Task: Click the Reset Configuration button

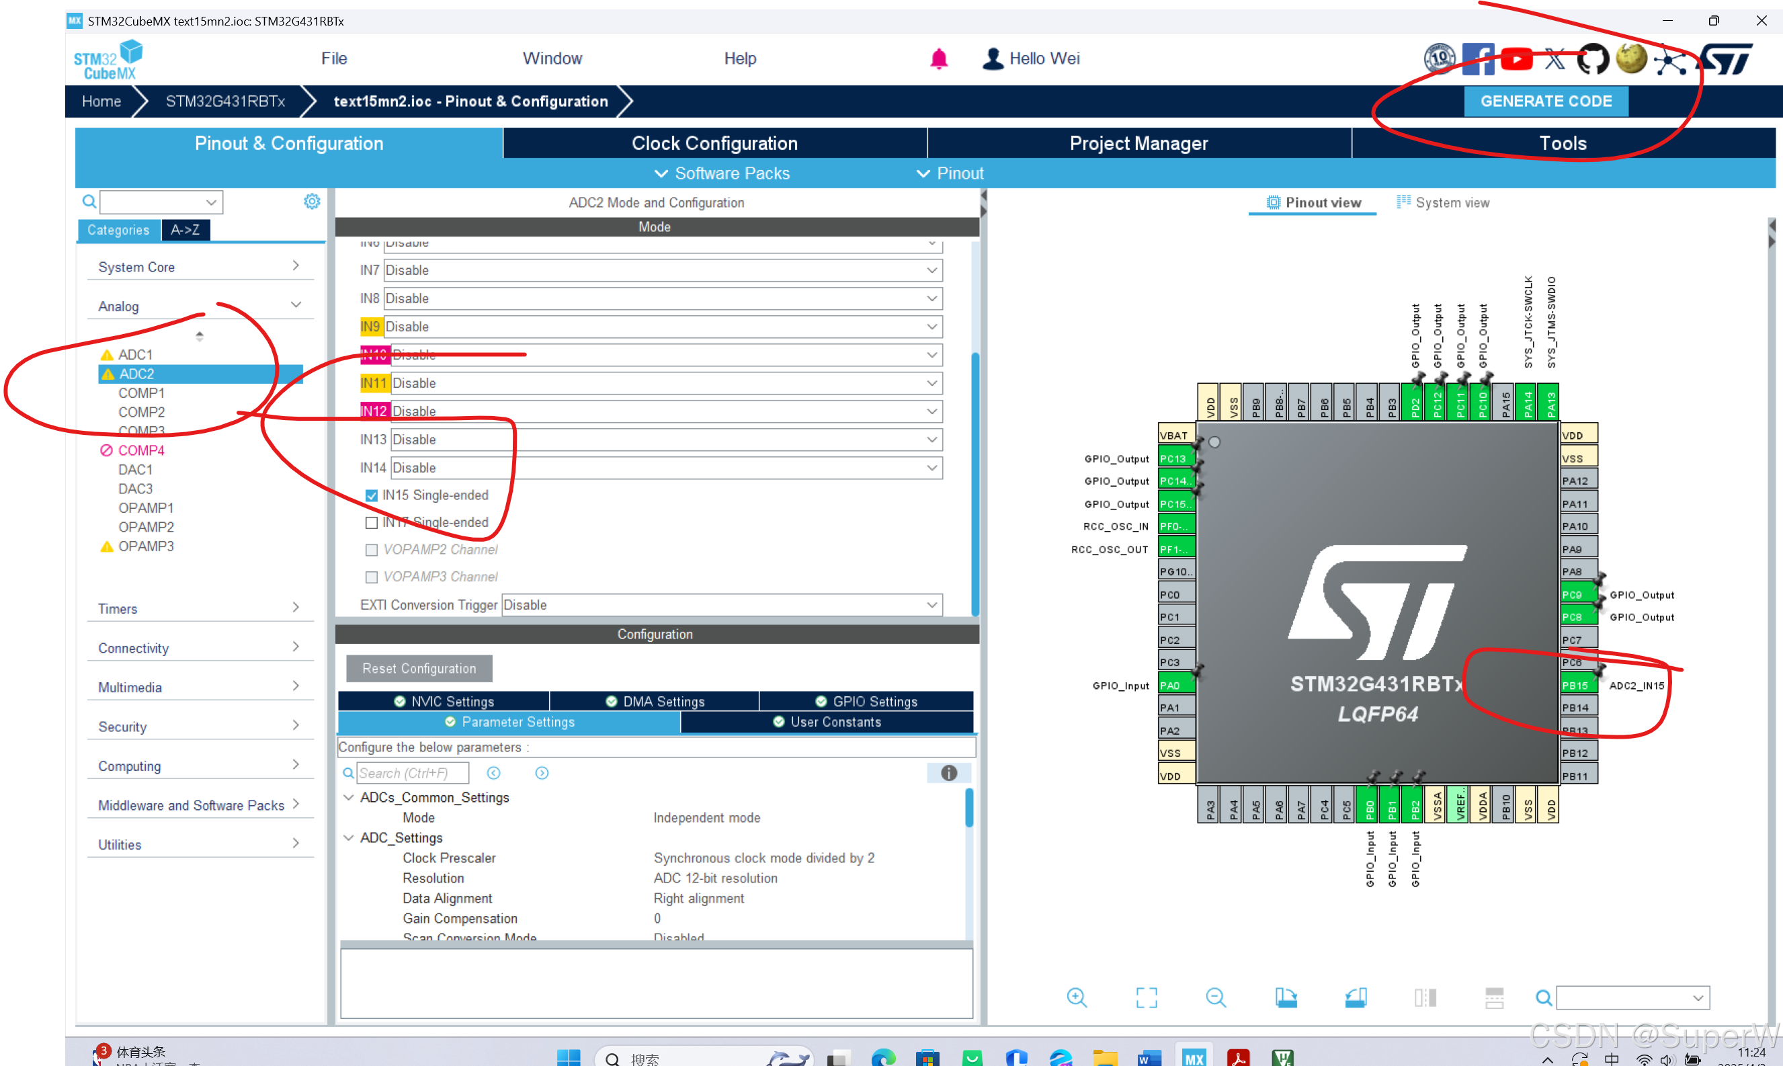Action: 419,668
